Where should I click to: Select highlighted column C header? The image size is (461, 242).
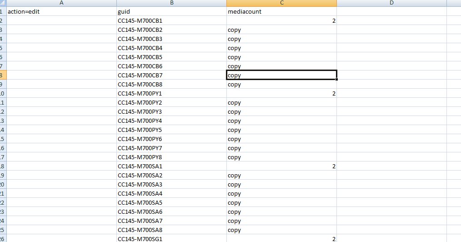[x=282, y=3]
